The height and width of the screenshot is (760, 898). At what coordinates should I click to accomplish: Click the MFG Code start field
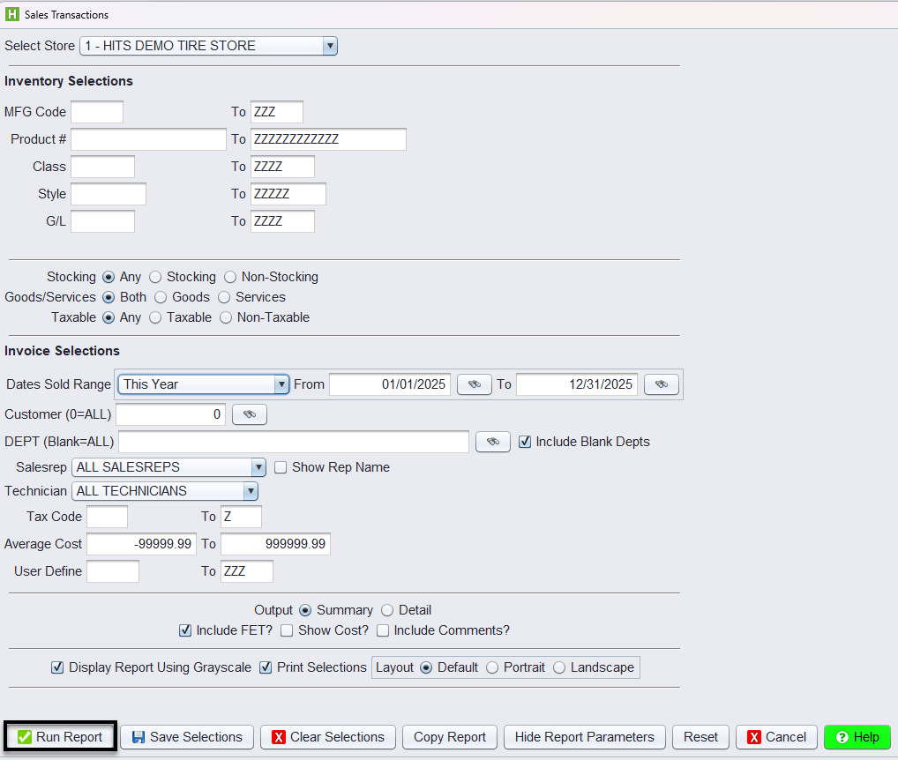pyautogui.click(x=97, y=112)
